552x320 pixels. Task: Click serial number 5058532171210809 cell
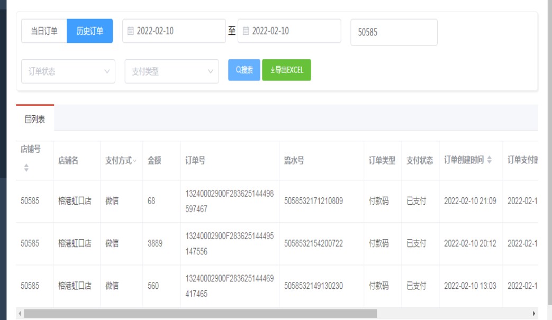313,202
